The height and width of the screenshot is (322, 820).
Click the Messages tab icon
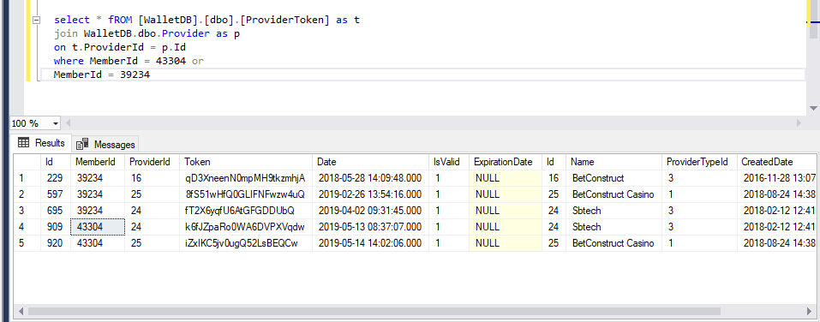(x=81, y=144)
